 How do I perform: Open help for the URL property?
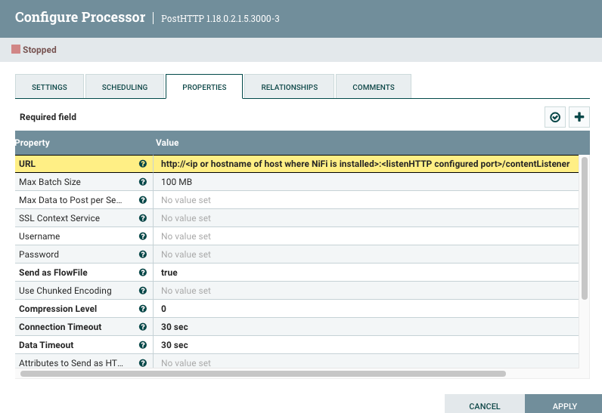pos(143,164)
